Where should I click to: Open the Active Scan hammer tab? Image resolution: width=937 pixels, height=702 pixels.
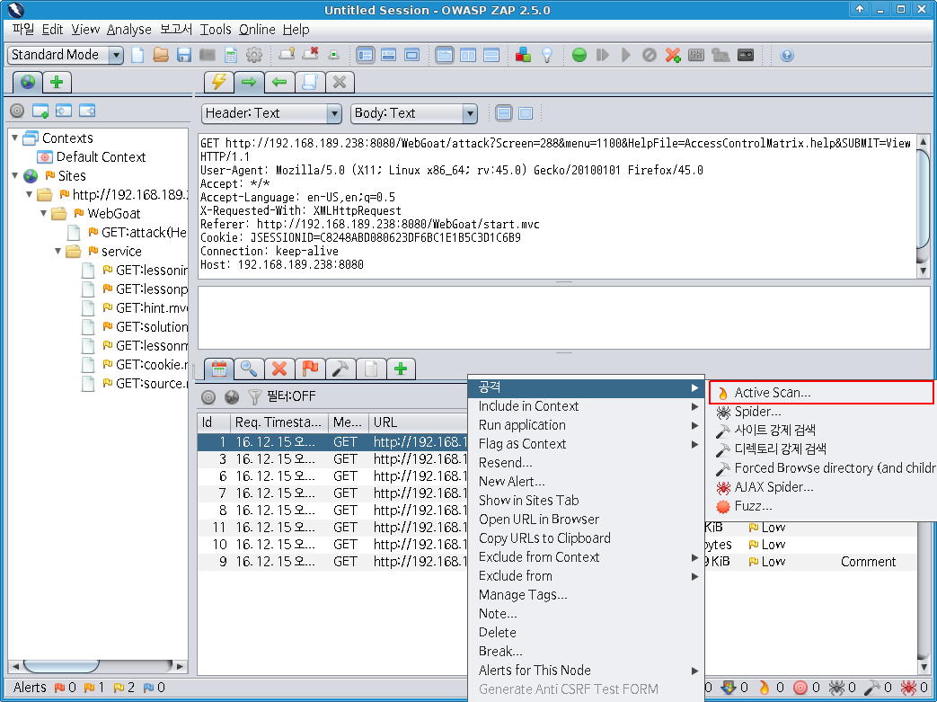pyautogui.click(x=340, y=369)
